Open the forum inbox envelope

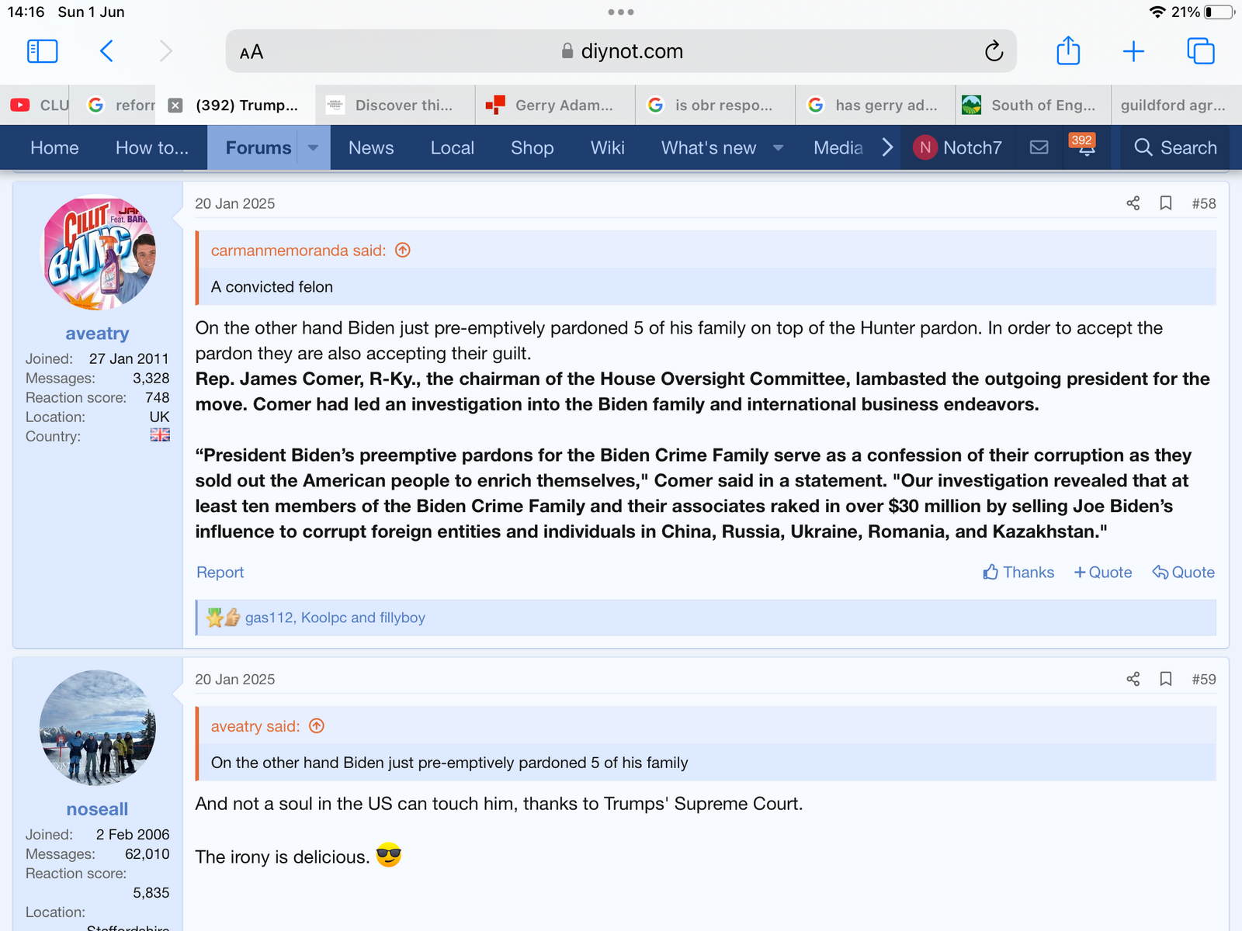1039,147
